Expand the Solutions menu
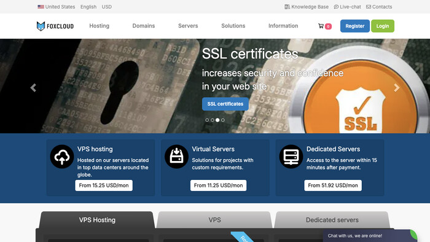The width and height of the screenshot is (430, 242). click(233, 26)
